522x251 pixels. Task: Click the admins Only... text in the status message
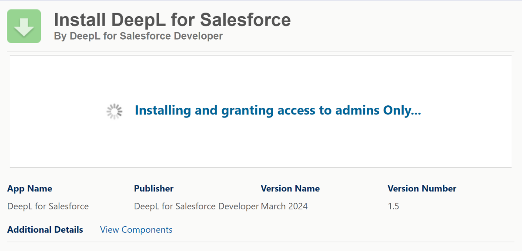tap(378, 110)
